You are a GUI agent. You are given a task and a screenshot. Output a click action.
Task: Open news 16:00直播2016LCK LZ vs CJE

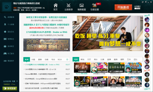coord(41,69)
